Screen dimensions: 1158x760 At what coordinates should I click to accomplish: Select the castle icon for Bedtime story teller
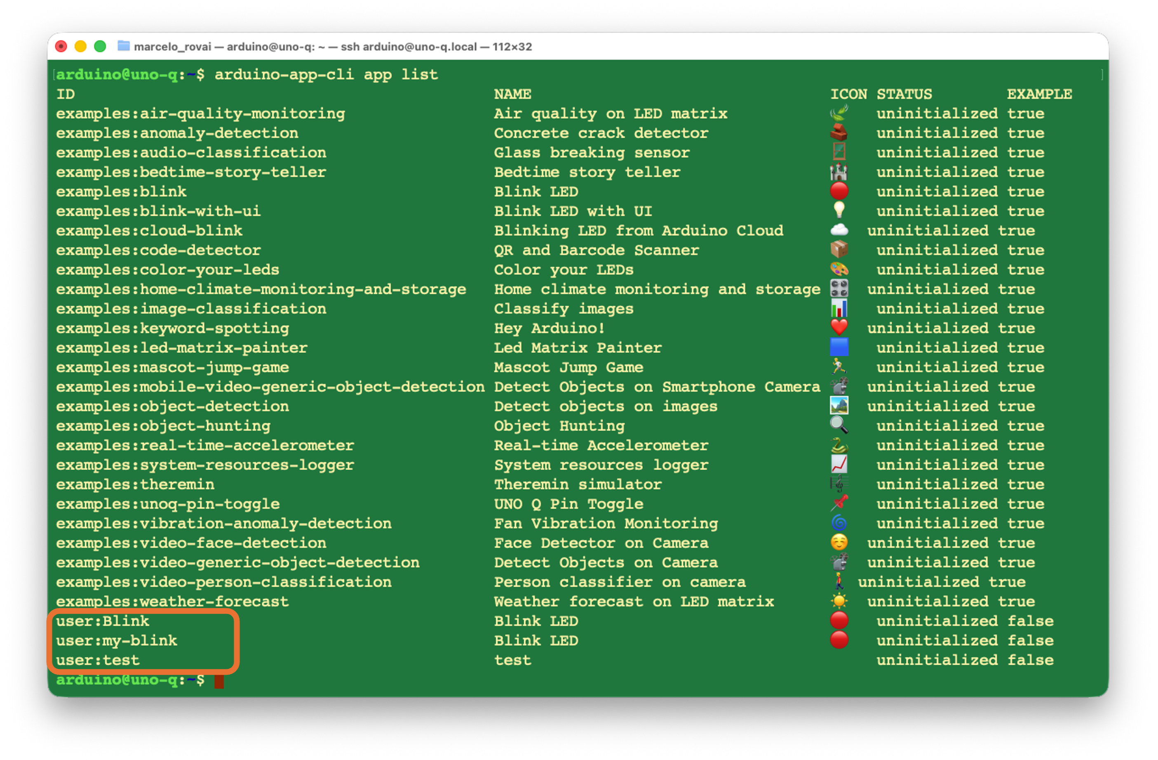839,172
